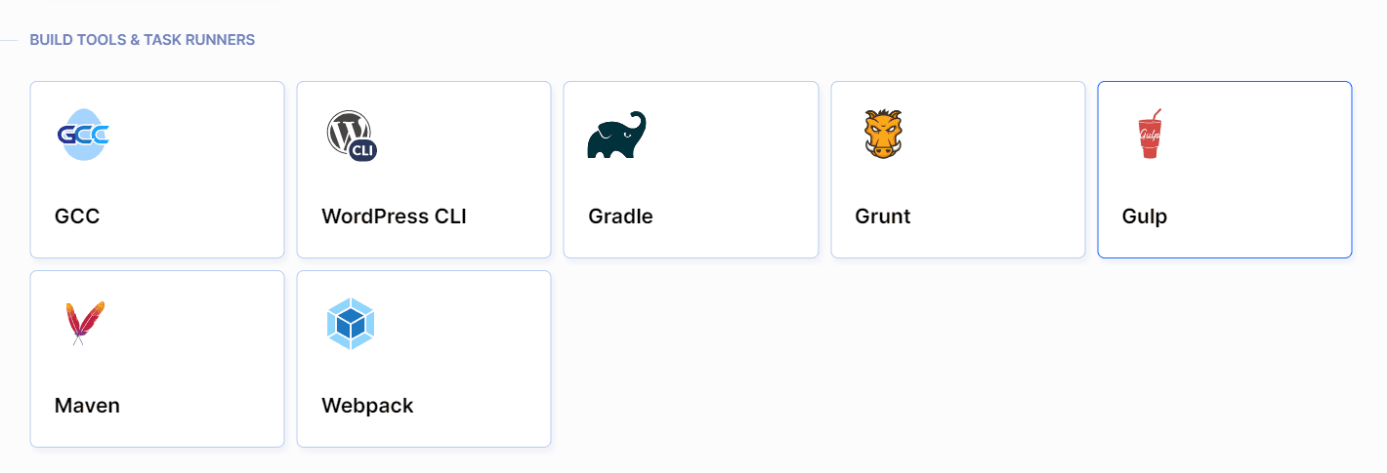This screenshot has height=473, width=1387.
Task: Click the Gulp cup icon
Action: [1150, 134]
